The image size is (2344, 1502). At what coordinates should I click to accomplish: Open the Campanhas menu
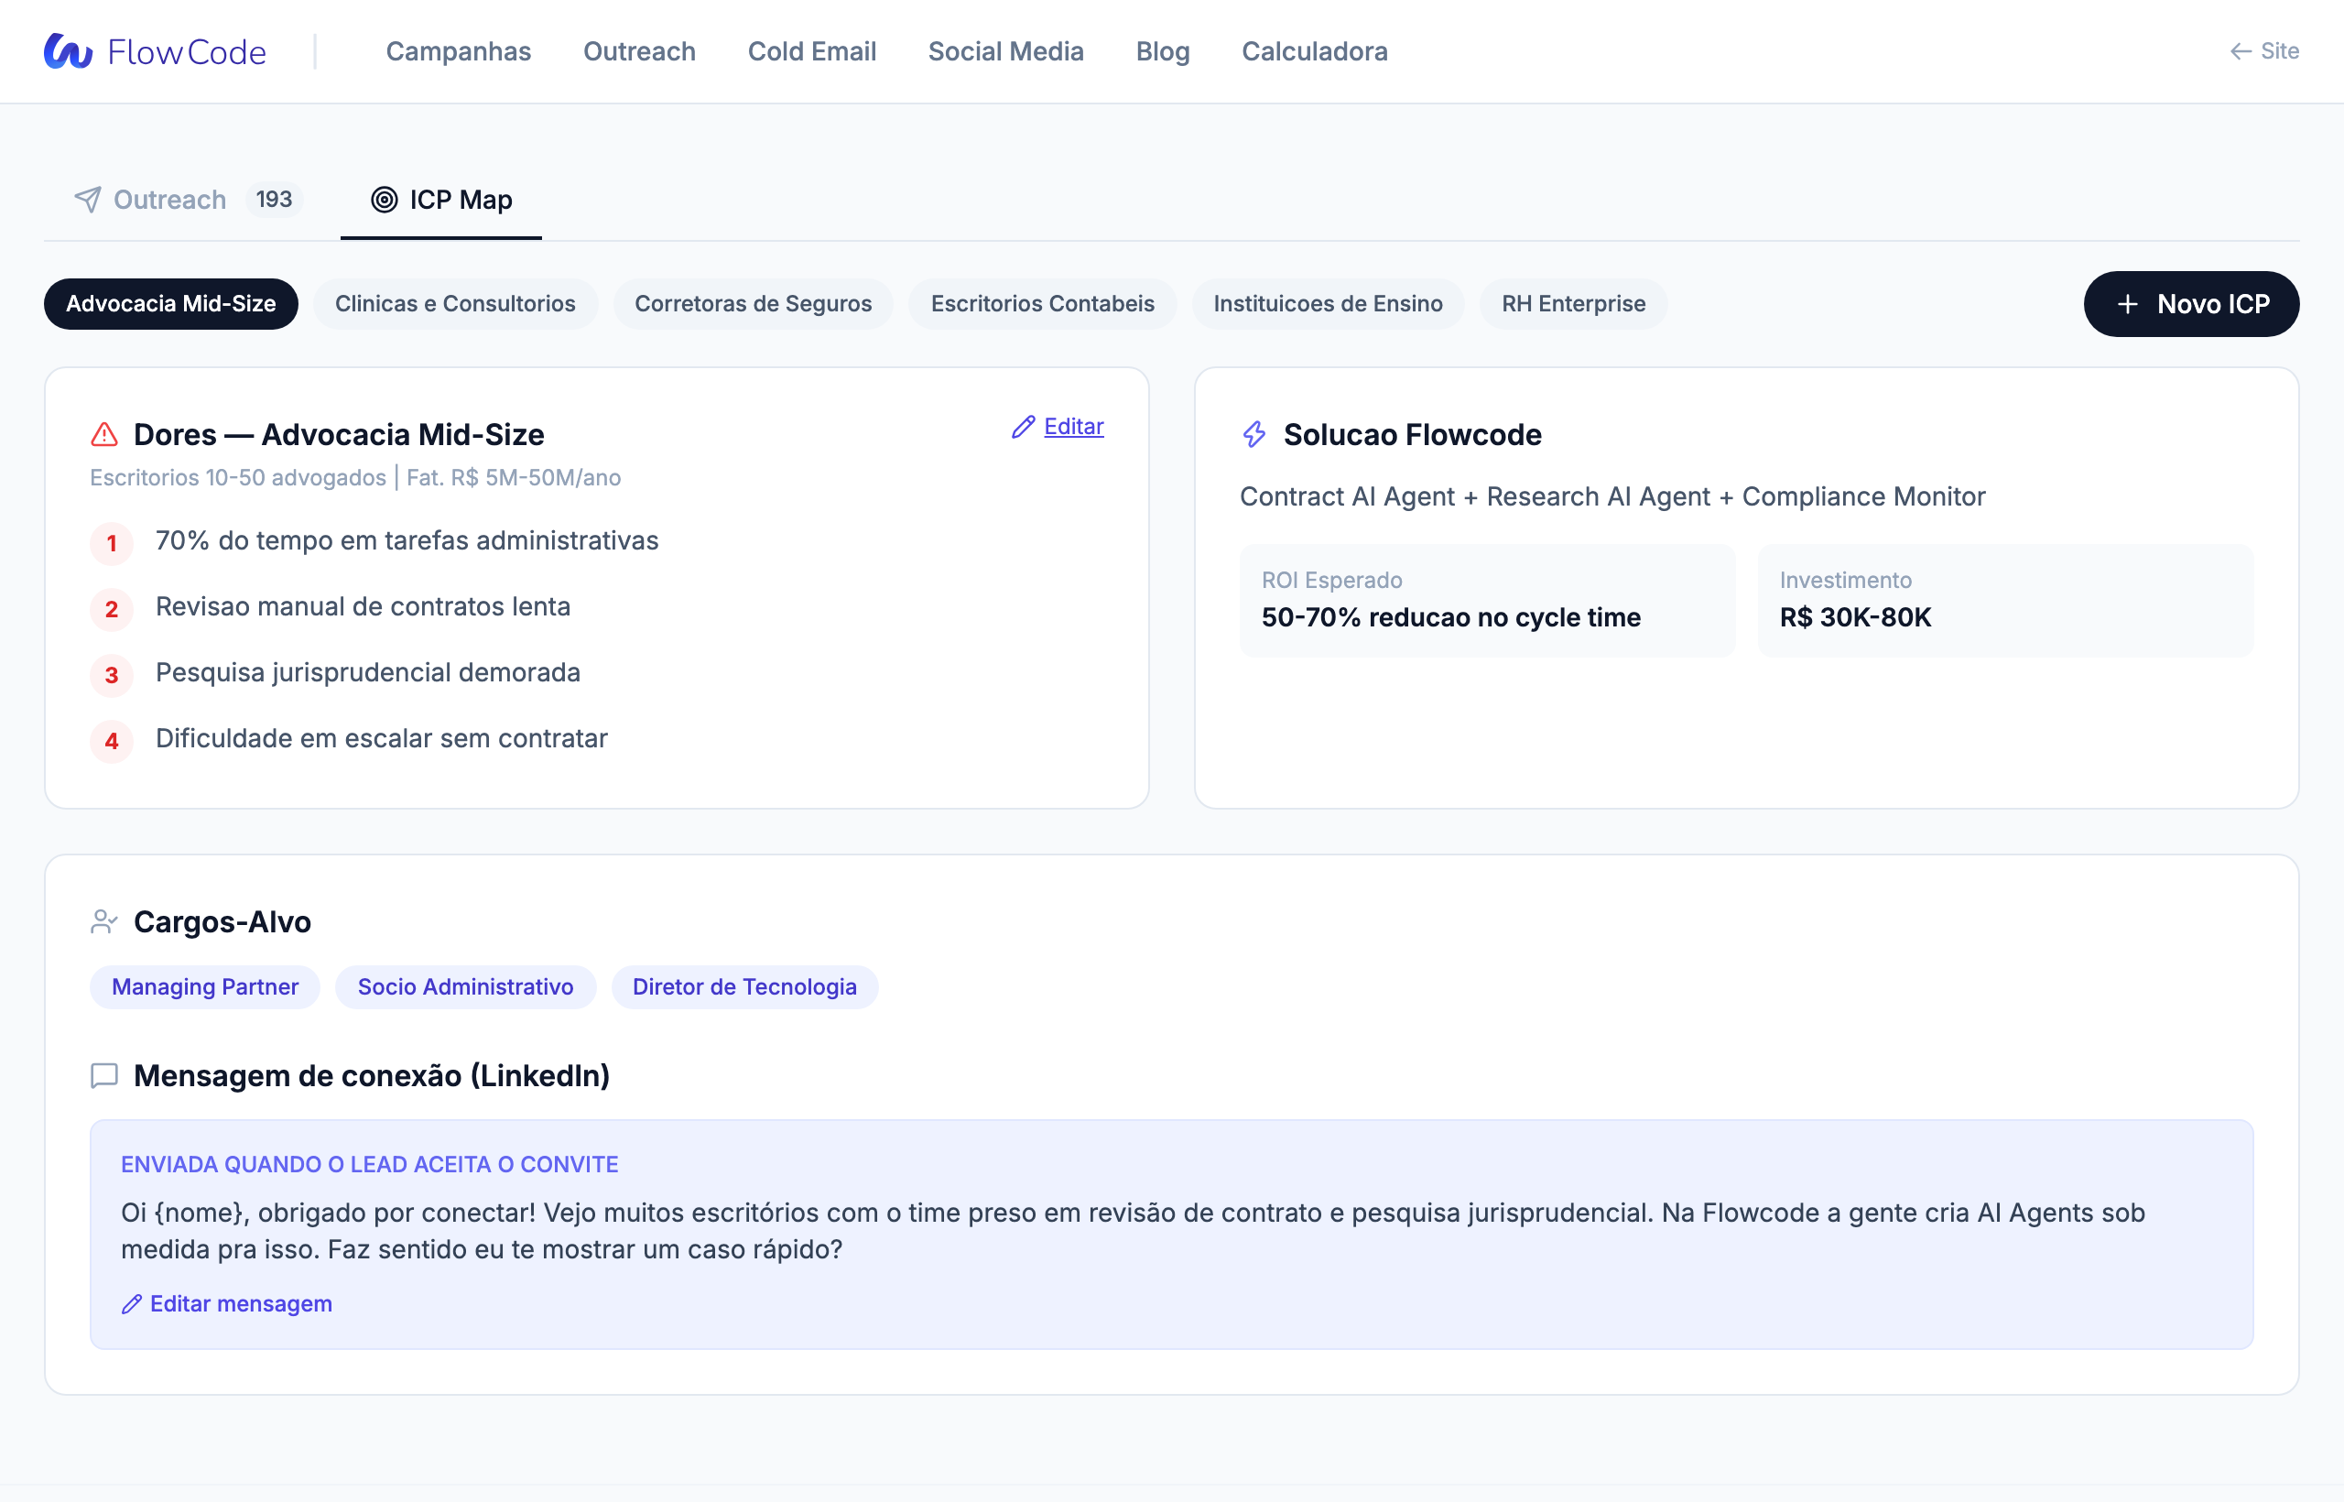pos(458,50)
